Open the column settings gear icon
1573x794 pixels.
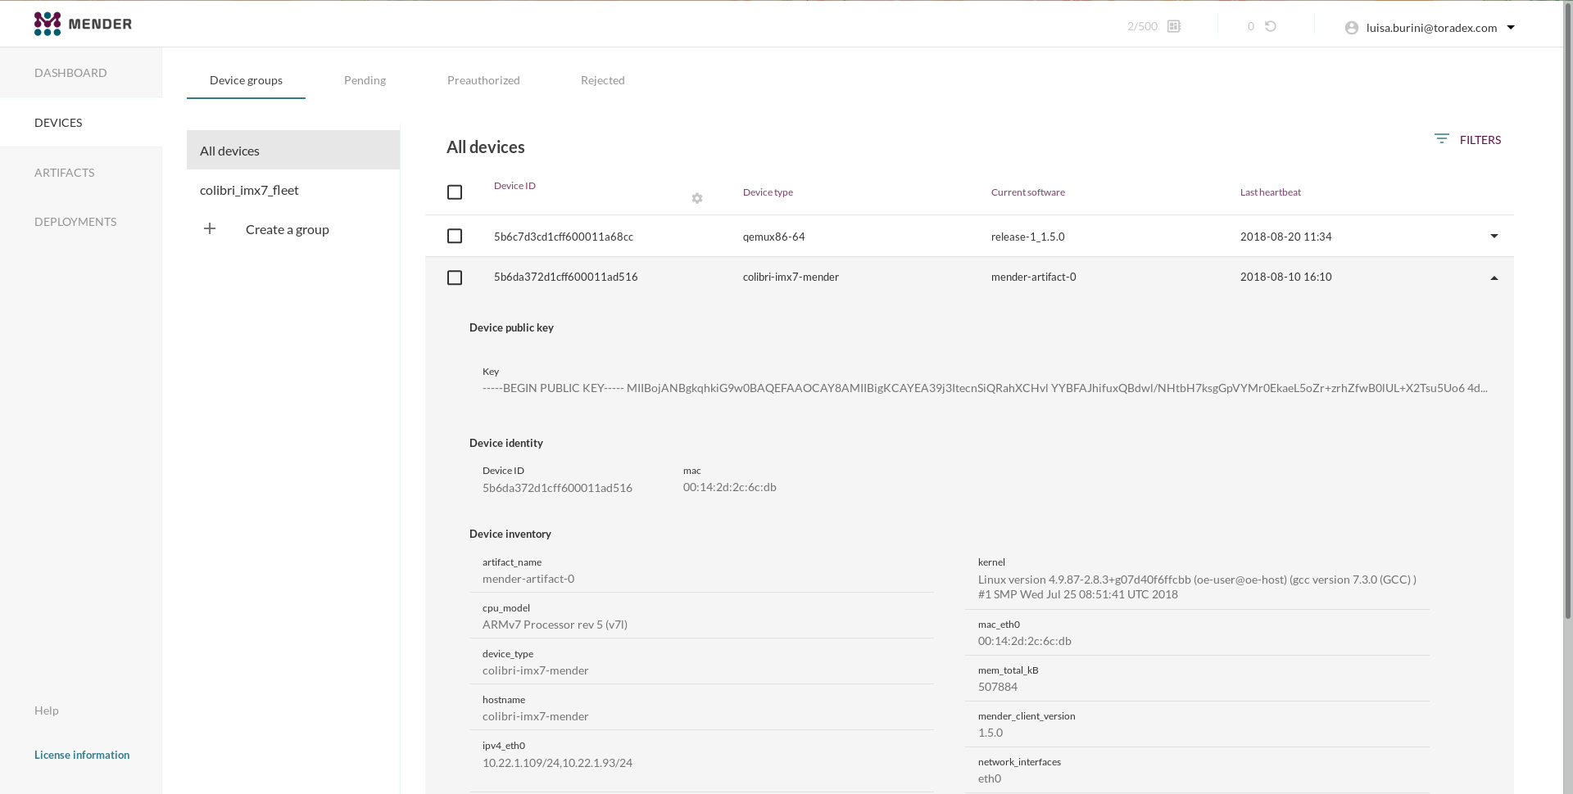point(697,198)
